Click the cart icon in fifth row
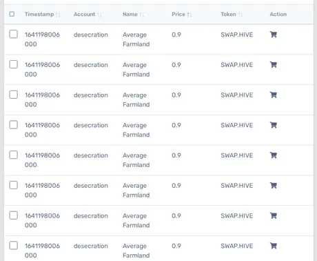Viewport: 317px width, 261px height. [x=274, y=155]
